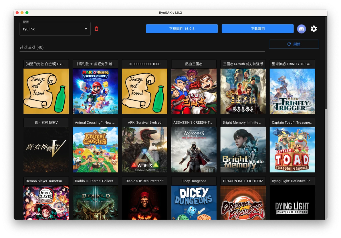Click the title 聖塔神記 TRINITY TRIGG...

point(292,64)
